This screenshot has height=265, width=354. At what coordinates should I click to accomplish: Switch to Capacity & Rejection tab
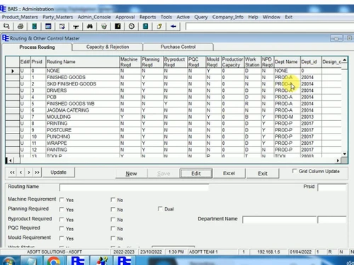(x=108, y=47)
